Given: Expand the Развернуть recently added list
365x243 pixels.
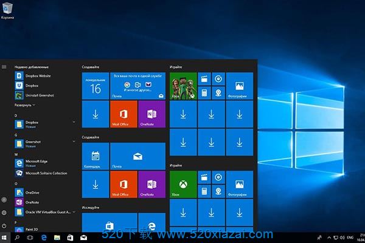Looking at the screenshot, I should pos(25,105).
